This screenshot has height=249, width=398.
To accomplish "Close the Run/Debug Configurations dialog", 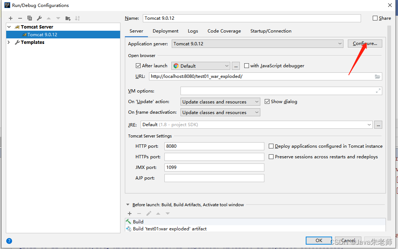I will pos(390,5).
